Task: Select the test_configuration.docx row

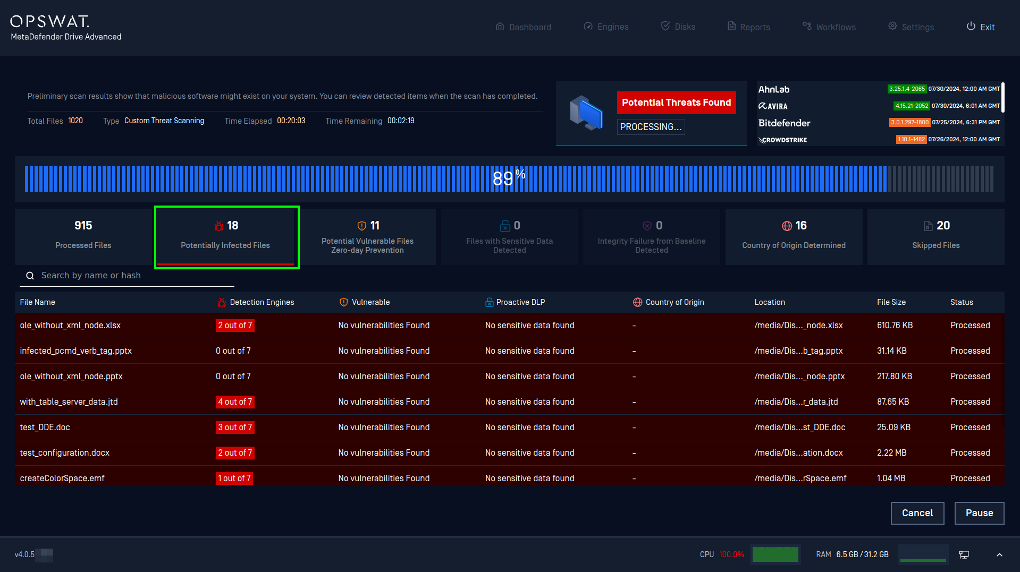Action: [509, 453]
